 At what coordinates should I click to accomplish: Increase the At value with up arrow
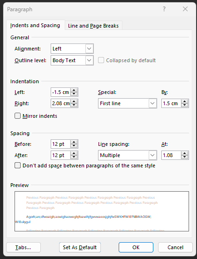pos(185,153)
